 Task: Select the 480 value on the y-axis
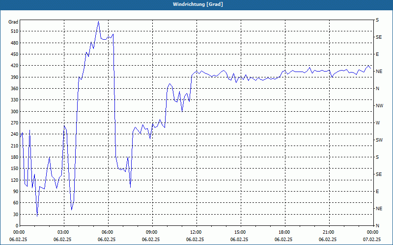15,43
